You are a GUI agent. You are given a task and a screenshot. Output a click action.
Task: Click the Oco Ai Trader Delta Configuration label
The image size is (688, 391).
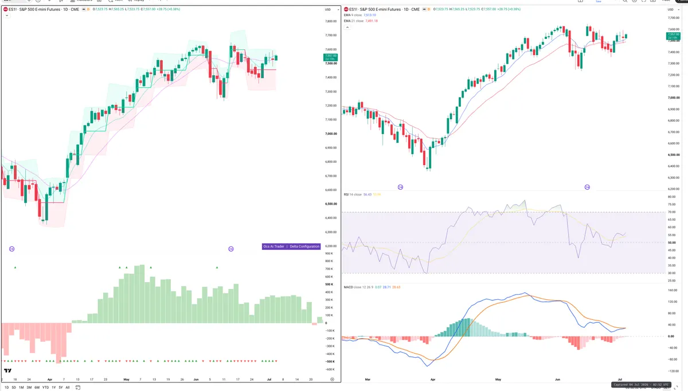pos(291,247)
